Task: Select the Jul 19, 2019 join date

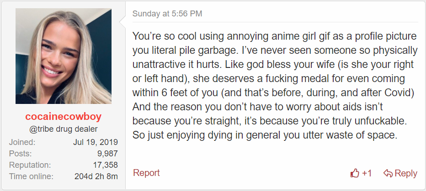Action: [96, 142]
